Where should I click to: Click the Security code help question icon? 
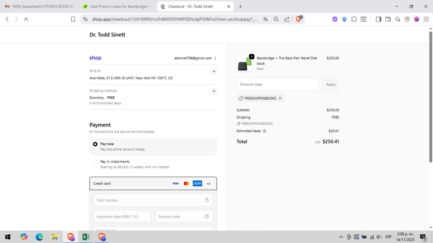click(x=207, y=216)
